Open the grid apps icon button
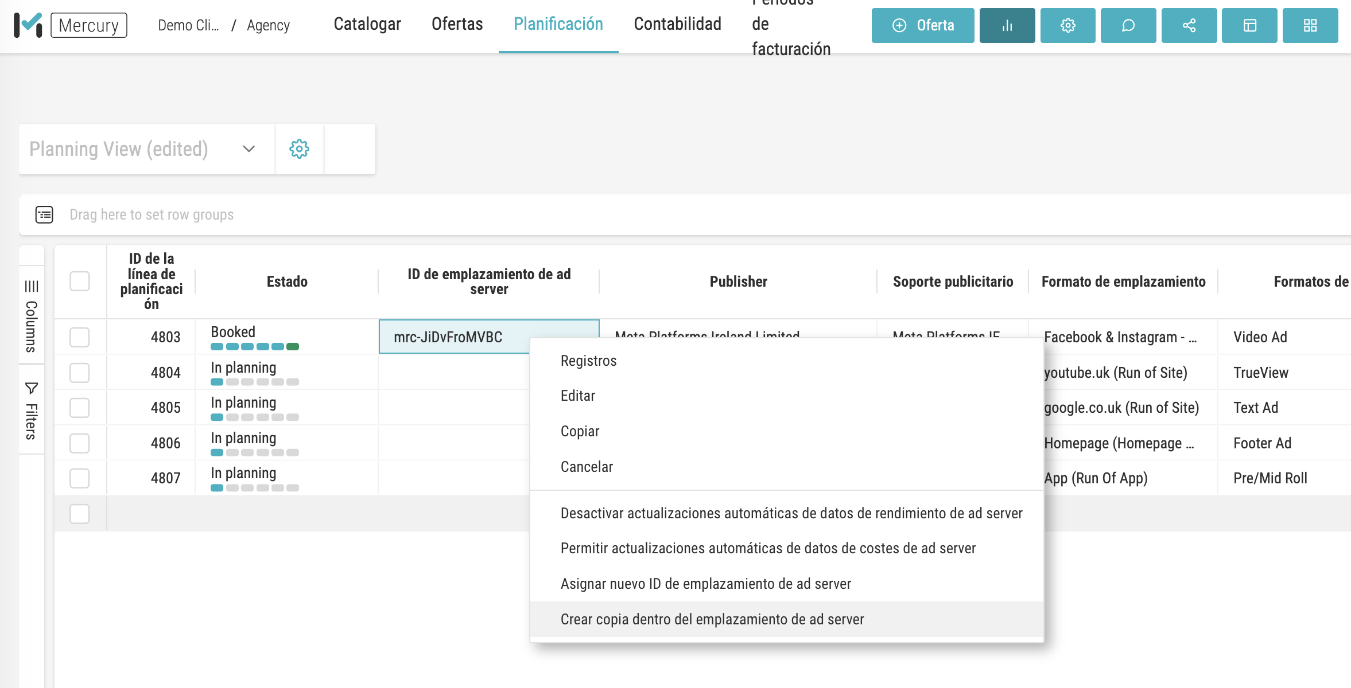Viewport: 1351px width, 688px height. click(x=1310, y=25)
